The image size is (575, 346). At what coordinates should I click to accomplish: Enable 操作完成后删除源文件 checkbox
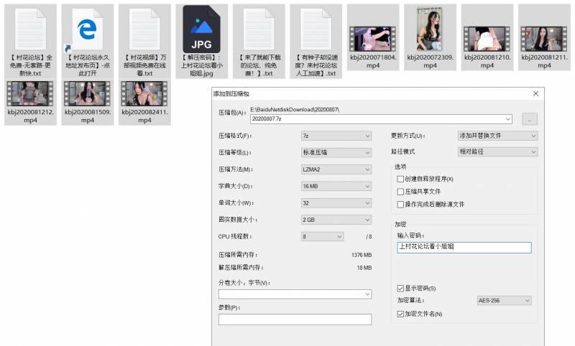pyautogui.click(x=400, y=205)
